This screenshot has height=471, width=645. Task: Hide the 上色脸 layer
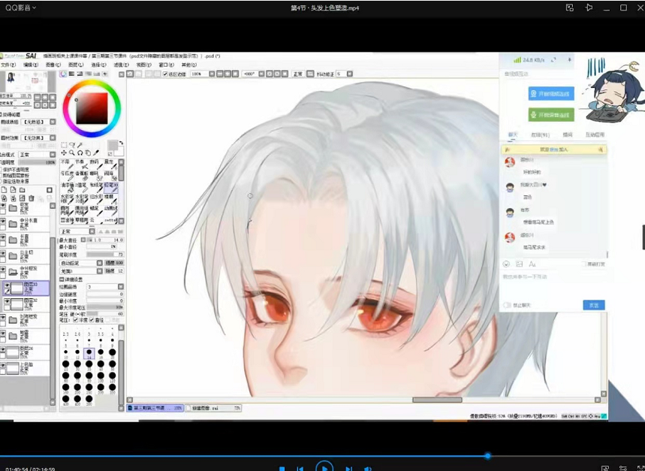(x=3, y=365)
